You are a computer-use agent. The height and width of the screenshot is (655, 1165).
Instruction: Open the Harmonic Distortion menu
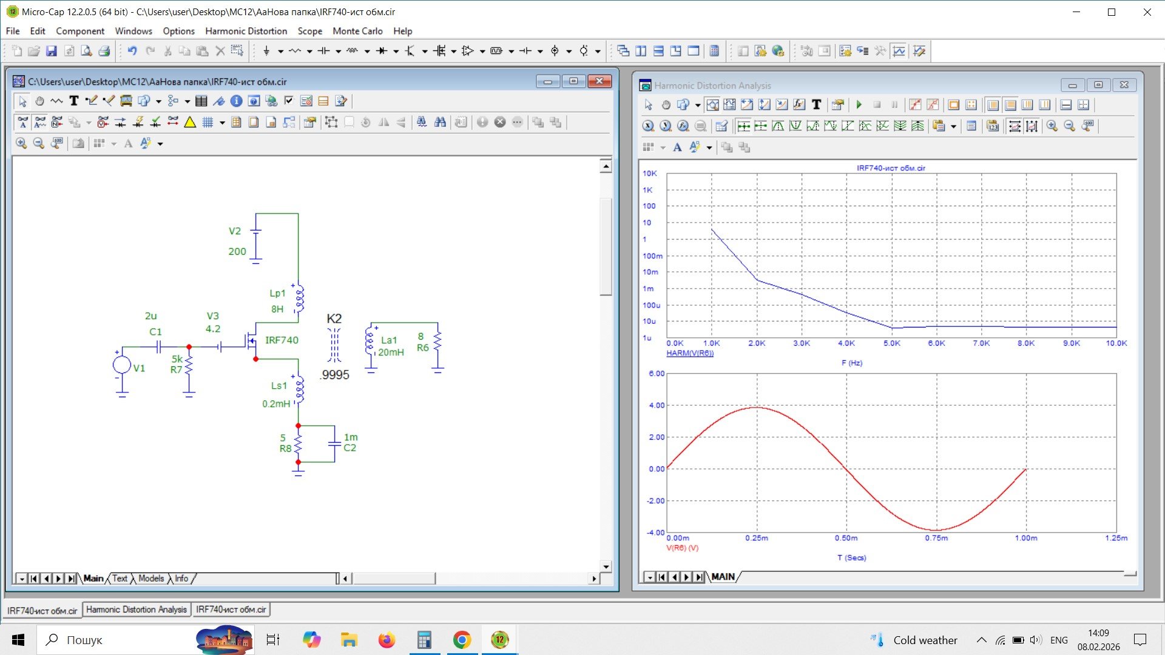246,31
